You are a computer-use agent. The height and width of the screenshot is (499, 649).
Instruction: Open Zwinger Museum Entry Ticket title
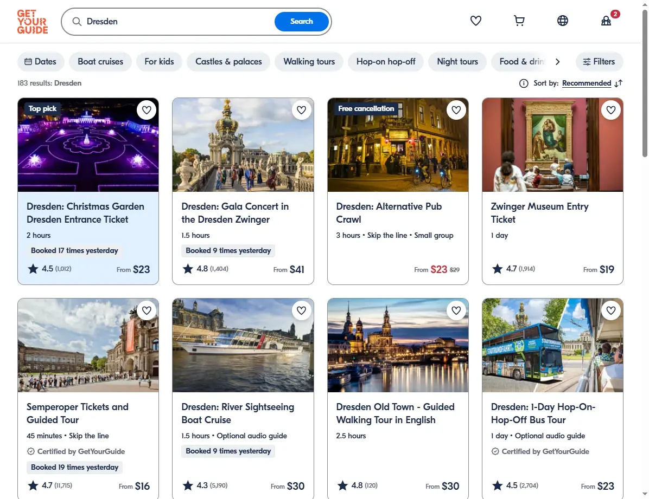pyautogui.click(x=540, y=213)
